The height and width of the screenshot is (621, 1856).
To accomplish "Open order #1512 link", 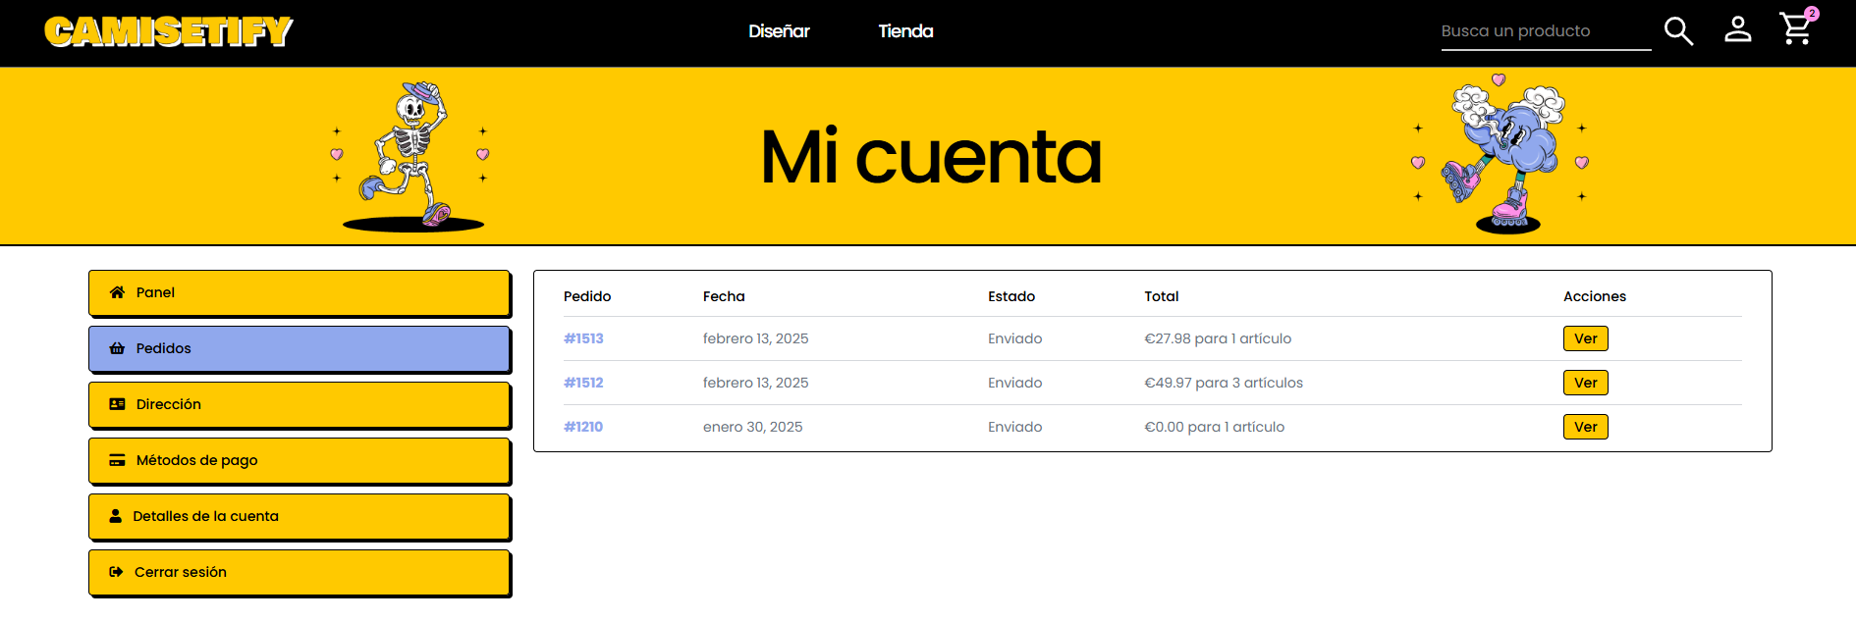I will click(x=583, y=383).
